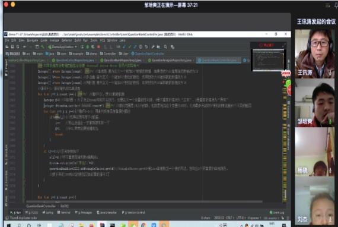The width and height of the screenshot is (338, 227).
Task: Open the UTF-8 encoding selector in status bar
Action: coord(240,218)
